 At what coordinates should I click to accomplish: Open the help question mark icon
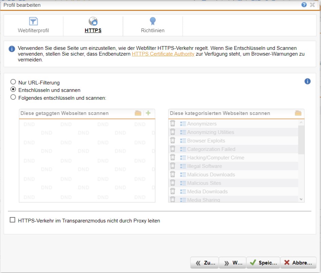tap(304, 5)
